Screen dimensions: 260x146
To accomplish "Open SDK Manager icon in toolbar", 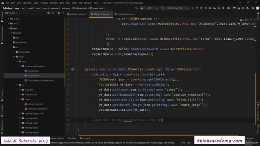I will [x=247, y=8].
